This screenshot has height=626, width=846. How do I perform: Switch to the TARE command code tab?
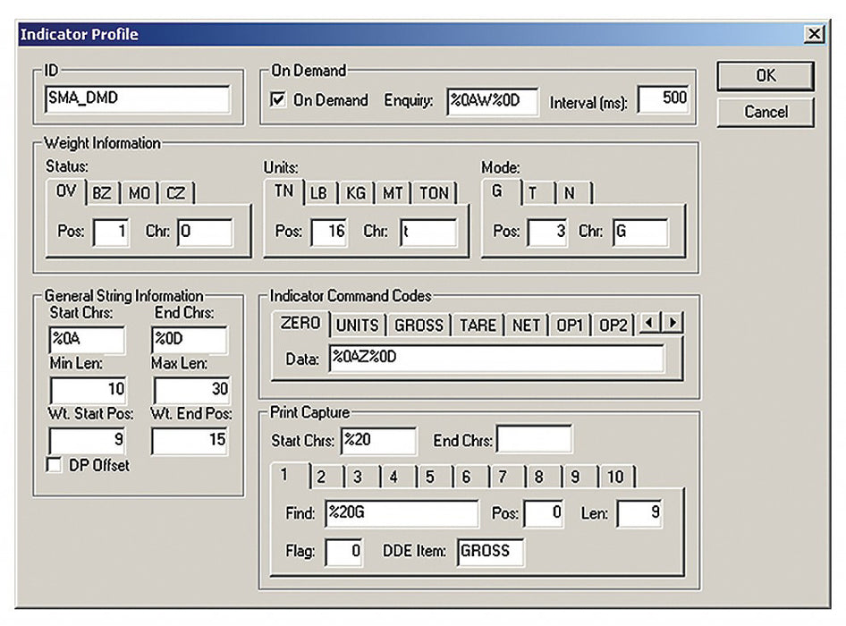(x=478, y=325)
